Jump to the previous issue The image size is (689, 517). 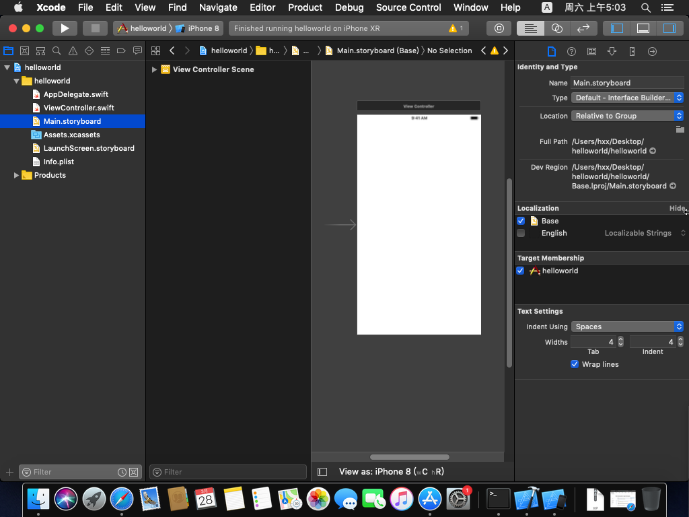483,50
